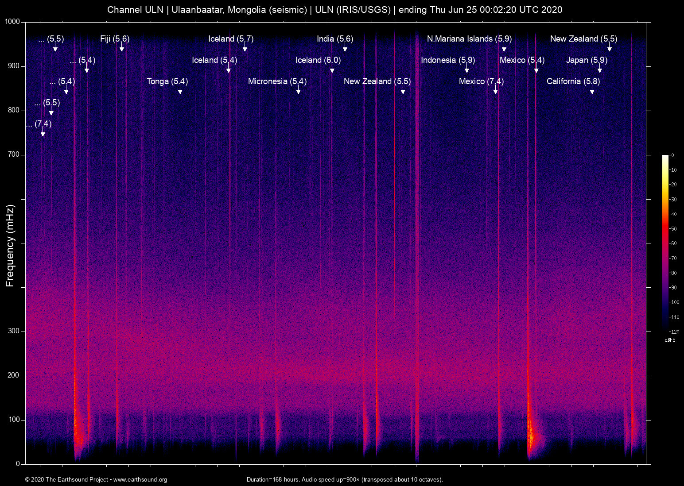
Task: Select the 300 mHz axis tick label
Action: tap(14, 331)
